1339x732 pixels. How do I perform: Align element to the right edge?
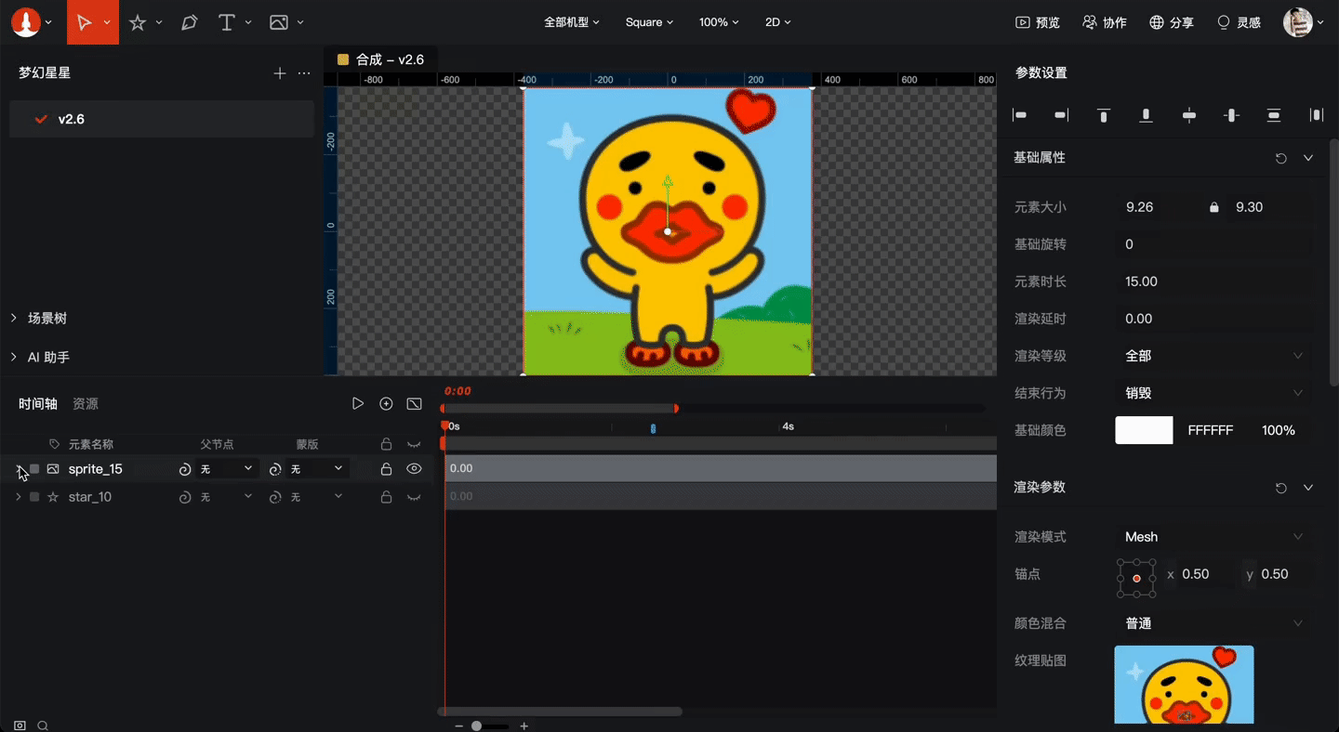tap(1062, 115)
